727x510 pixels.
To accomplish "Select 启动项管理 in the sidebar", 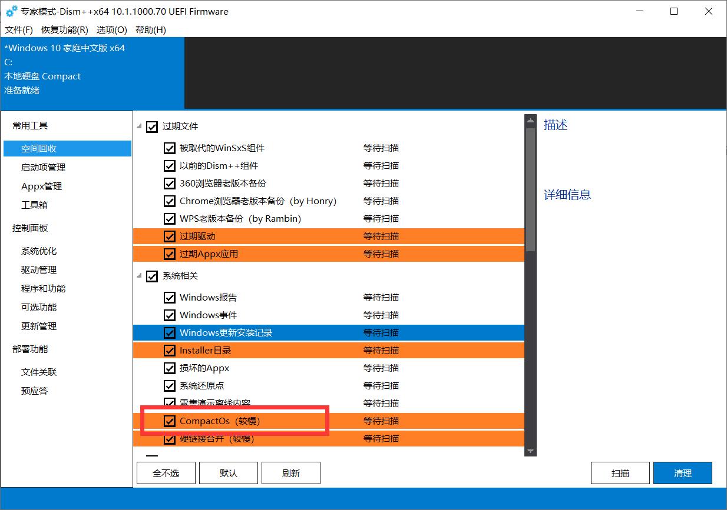I will tap(43, 168).
